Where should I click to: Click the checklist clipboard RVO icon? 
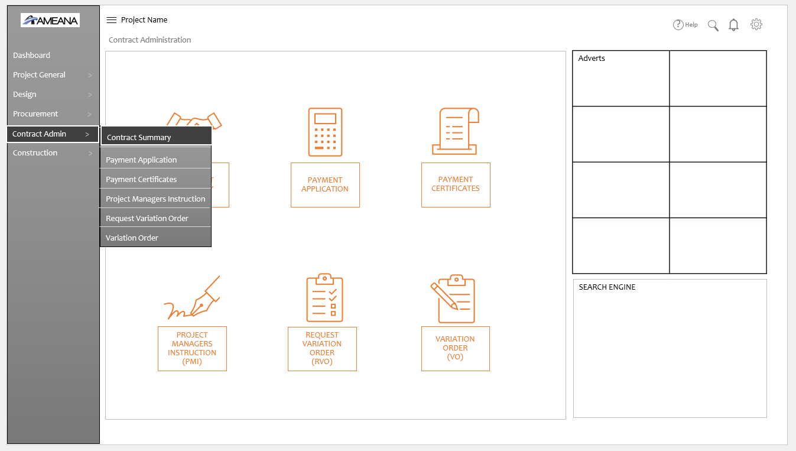point(324,298)
